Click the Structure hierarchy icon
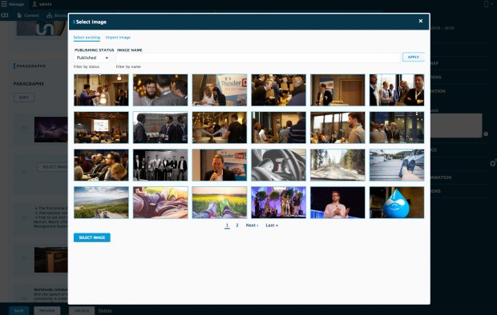This screenshot has height=315, width=497. pos(50,15)
